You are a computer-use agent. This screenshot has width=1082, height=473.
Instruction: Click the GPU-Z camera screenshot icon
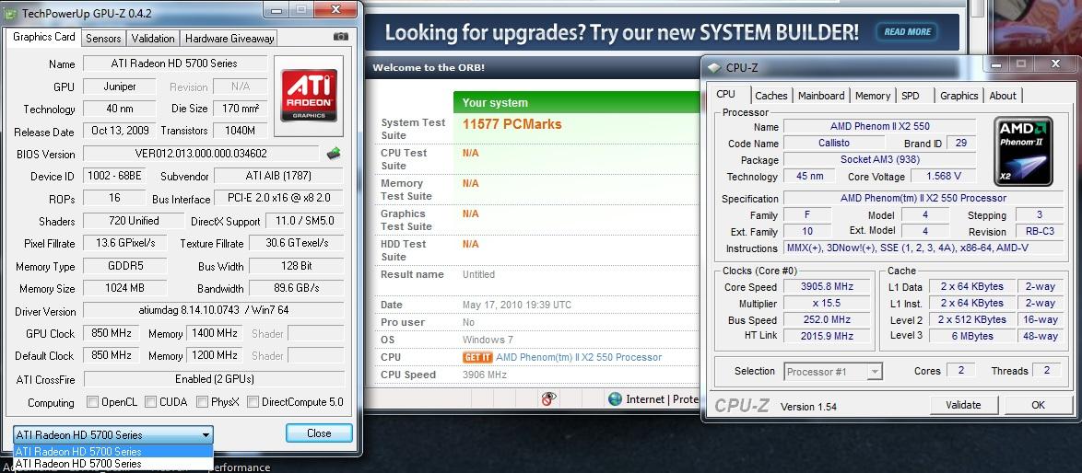(x=340, y=37)
